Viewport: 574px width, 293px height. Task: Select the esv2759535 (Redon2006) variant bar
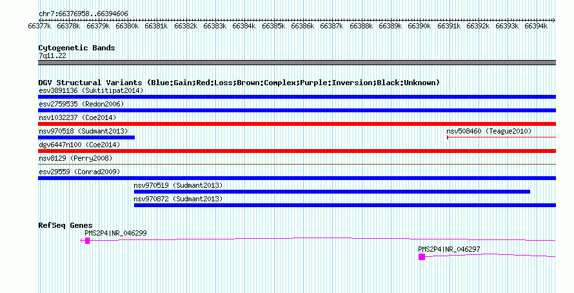pos(297,110)
